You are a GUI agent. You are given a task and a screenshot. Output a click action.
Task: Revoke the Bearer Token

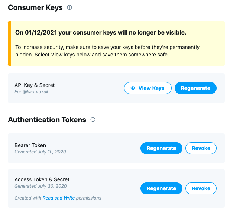201,148
